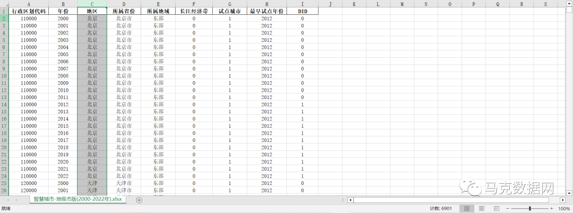Viewport: 573px width, 213px height.
Task: Click the next sheet navigation arrow
Action: 16,200
